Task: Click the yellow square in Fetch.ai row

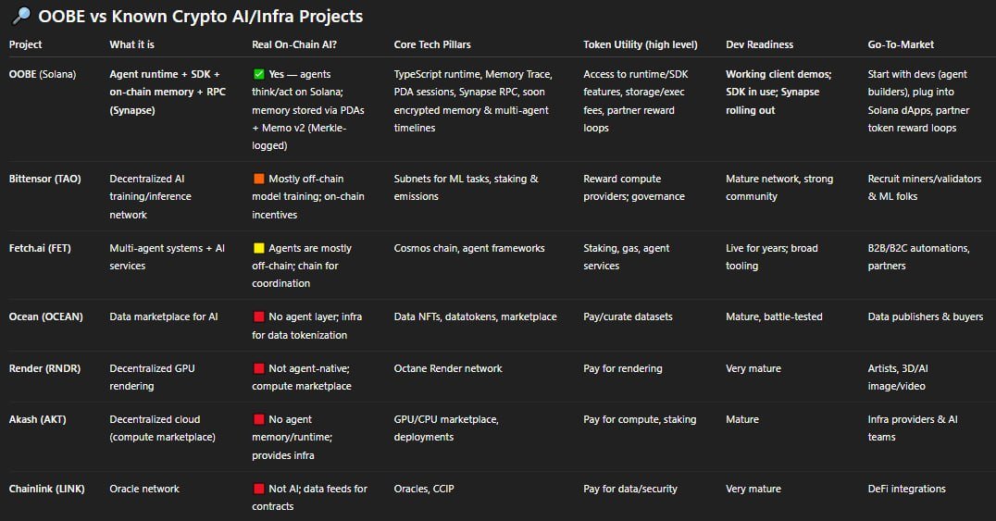Action: point(258,248)
